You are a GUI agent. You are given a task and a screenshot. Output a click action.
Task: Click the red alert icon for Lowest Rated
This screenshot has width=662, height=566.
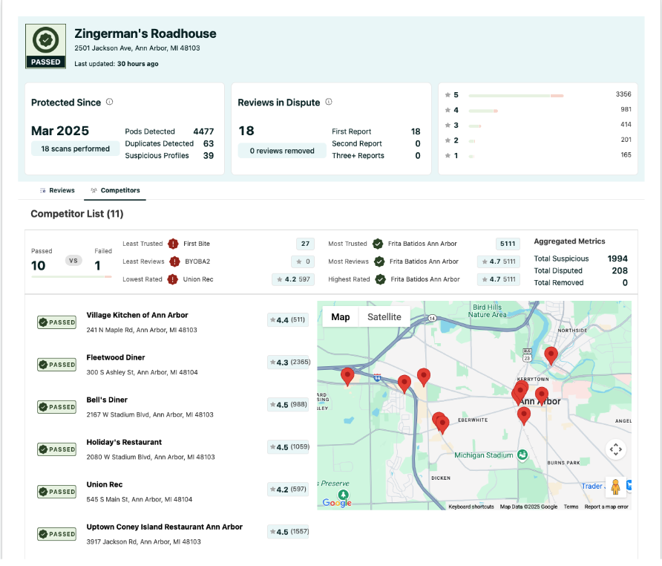173,279
